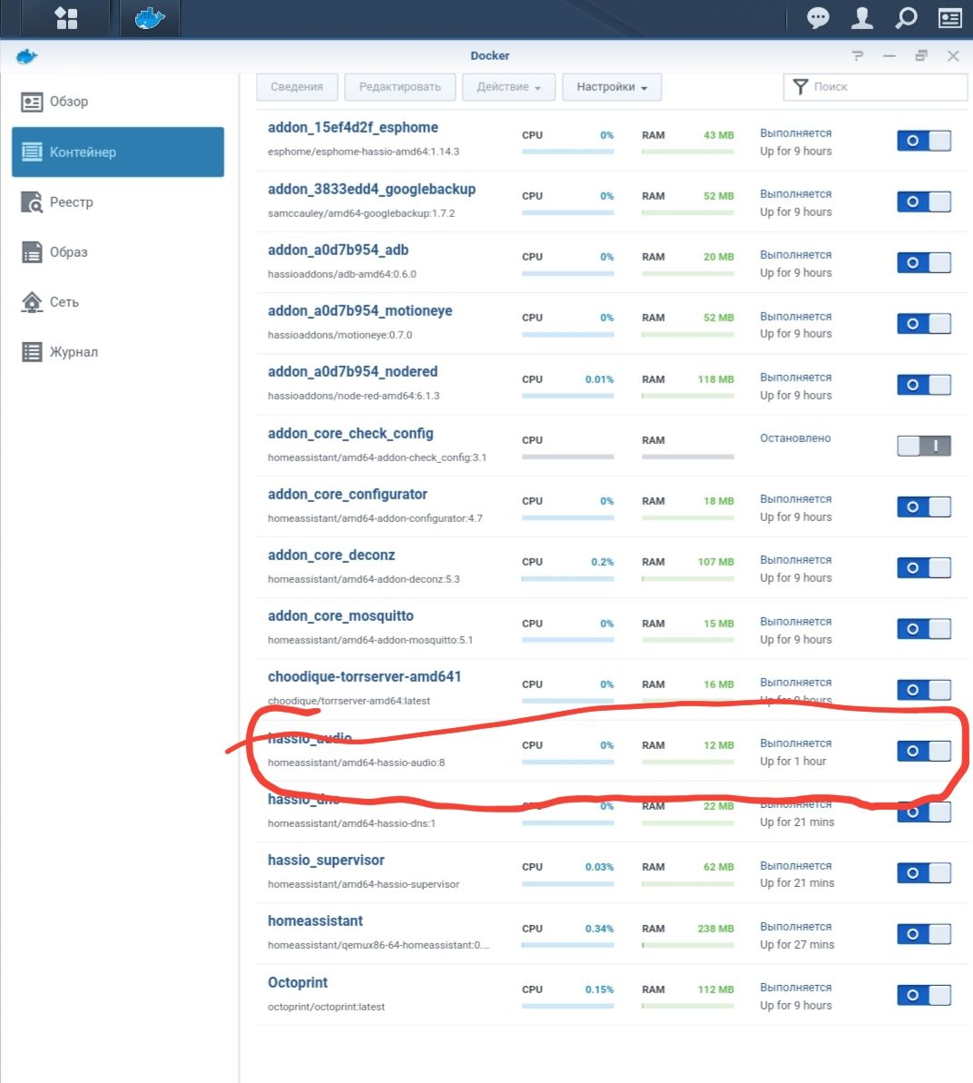The height and width of the screenshot is (1083, 973).
Task: Toggle the choodique-torrserver-amd641 switch
Action: (x=924, y=689)
